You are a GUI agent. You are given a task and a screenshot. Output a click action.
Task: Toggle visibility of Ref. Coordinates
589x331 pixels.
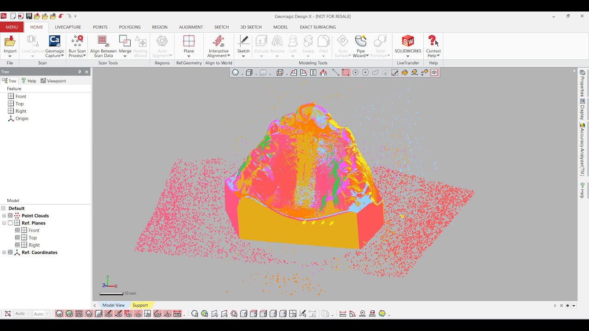click(x=11, y=252)
